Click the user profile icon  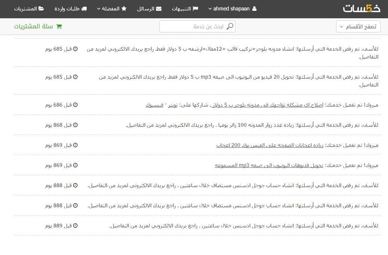(254, 9)
